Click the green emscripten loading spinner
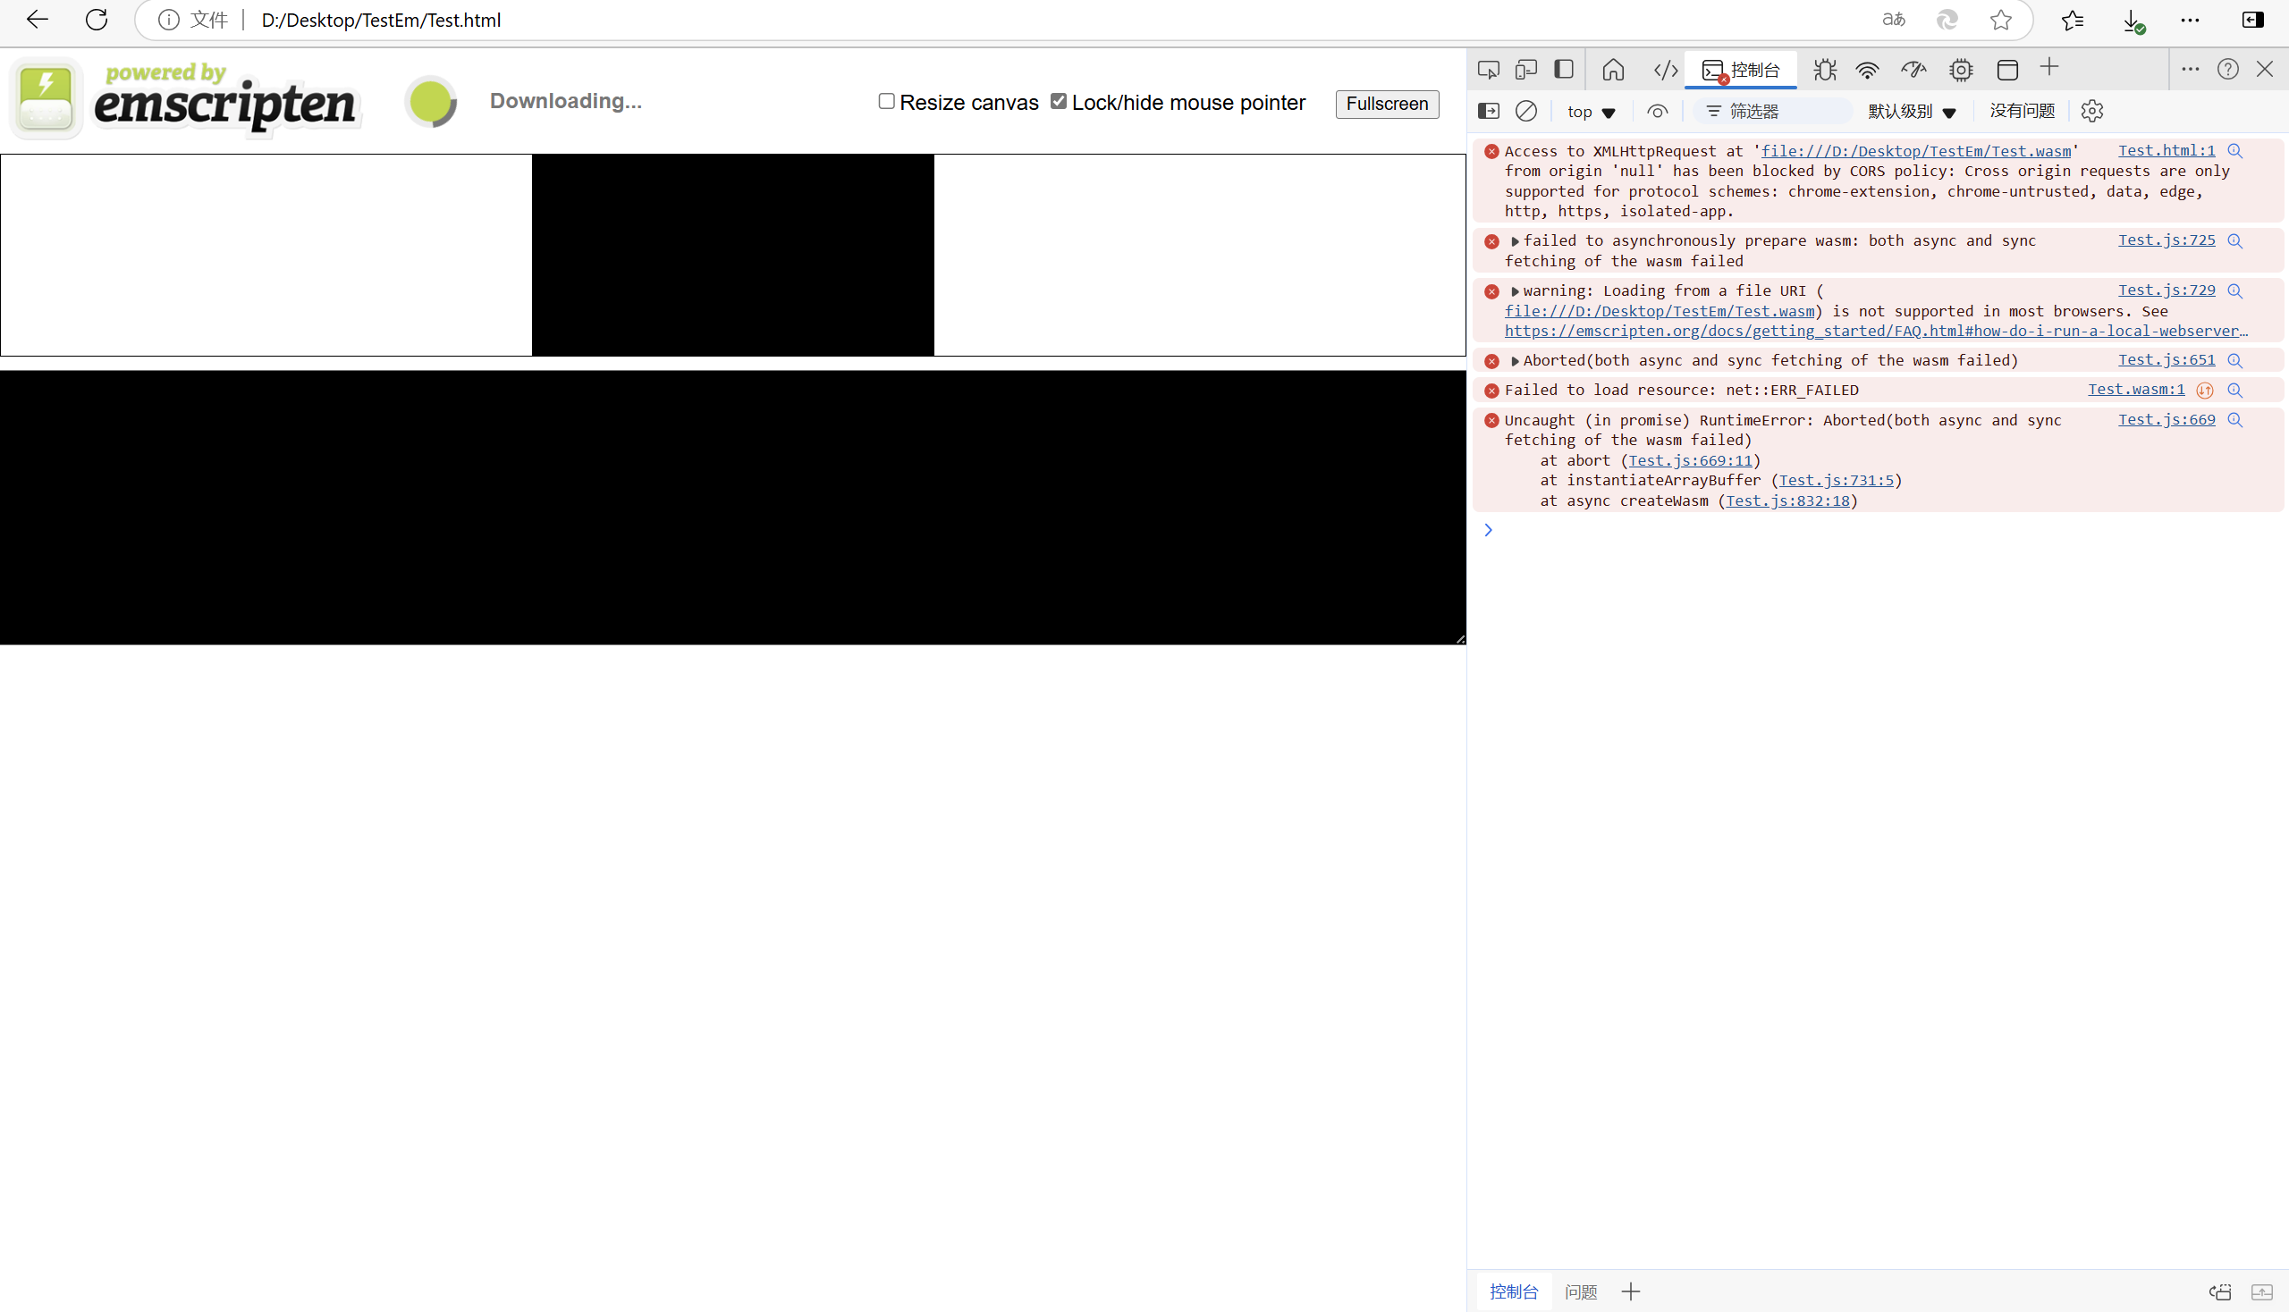This screenshot has height=1312, width=2289. click(x=431, y=102)
